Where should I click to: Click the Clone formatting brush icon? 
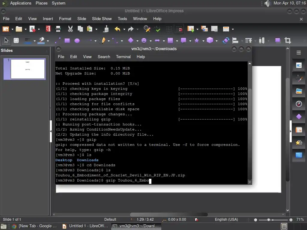[106, 29]
